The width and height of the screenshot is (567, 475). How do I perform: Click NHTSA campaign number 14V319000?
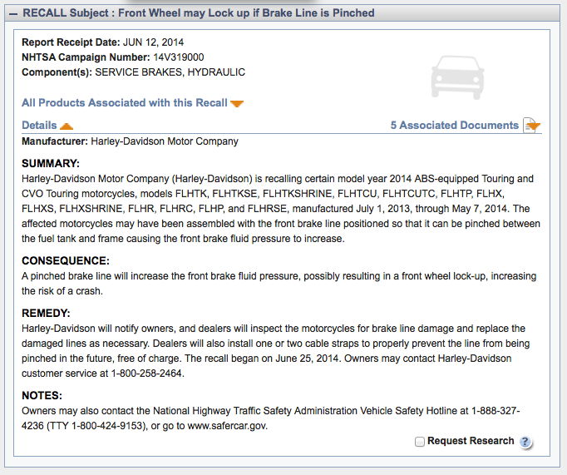178,57
